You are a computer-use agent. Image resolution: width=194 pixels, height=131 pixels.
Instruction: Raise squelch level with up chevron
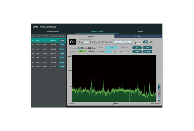159,86
